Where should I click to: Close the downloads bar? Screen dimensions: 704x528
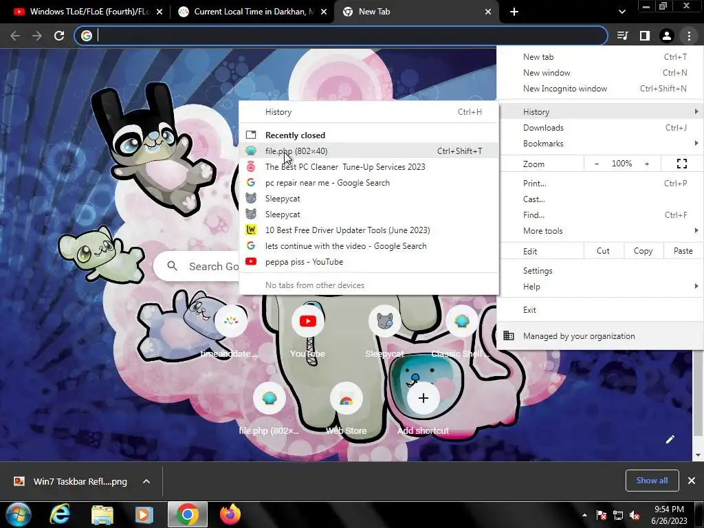[x=692, y=481]
